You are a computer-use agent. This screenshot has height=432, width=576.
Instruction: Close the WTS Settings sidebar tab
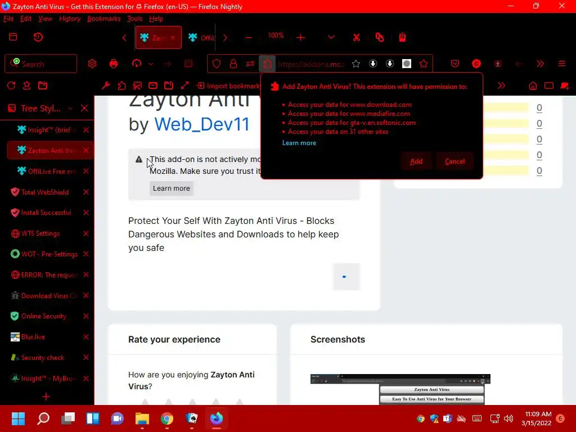tap(86, 233)
